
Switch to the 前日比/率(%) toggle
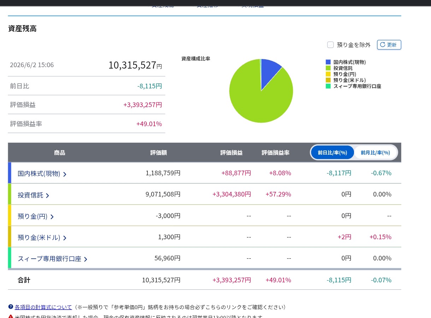[x=332, y=153]
